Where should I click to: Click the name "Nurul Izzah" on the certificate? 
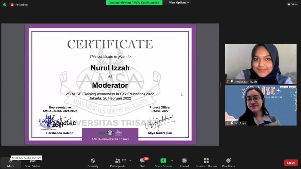(x=110, y=68)
